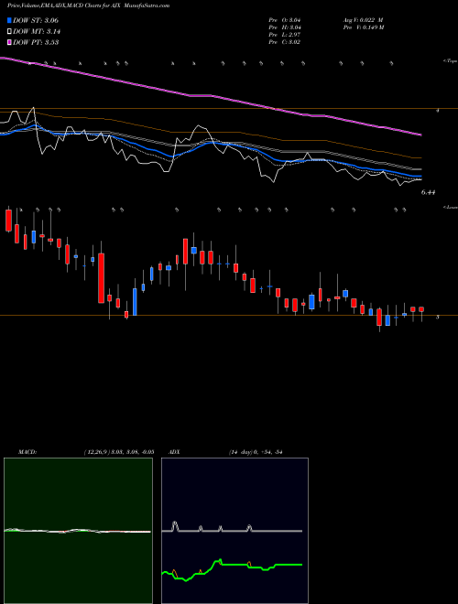Click the 'Pre O: 3.04' value
Viewport: 458px width, 604px height.
(x=285, y=20)
